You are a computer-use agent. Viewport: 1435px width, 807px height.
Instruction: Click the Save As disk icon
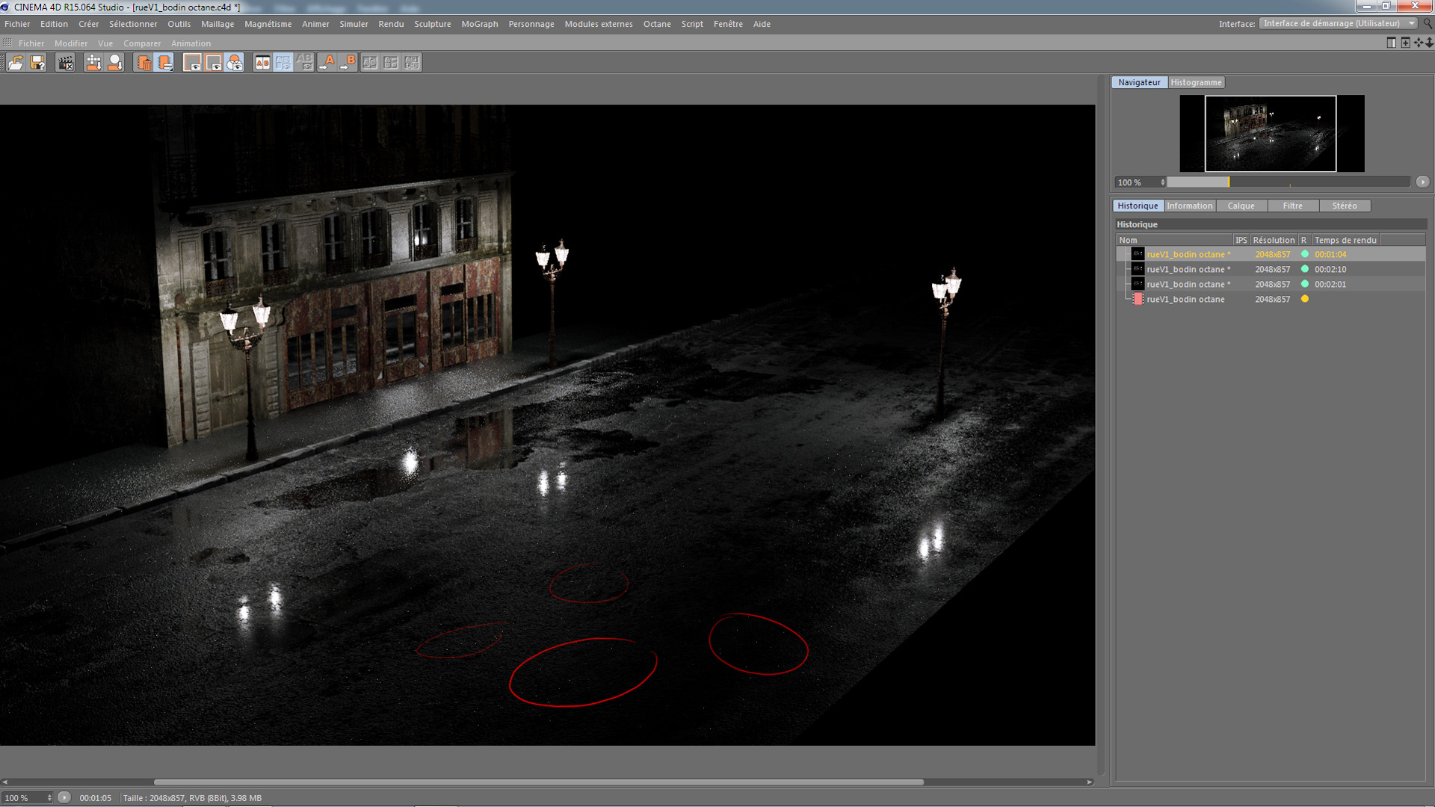point(37,63)
